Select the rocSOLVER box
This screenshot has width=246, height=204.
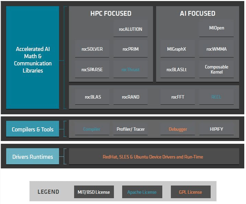[x=92, y=49]
